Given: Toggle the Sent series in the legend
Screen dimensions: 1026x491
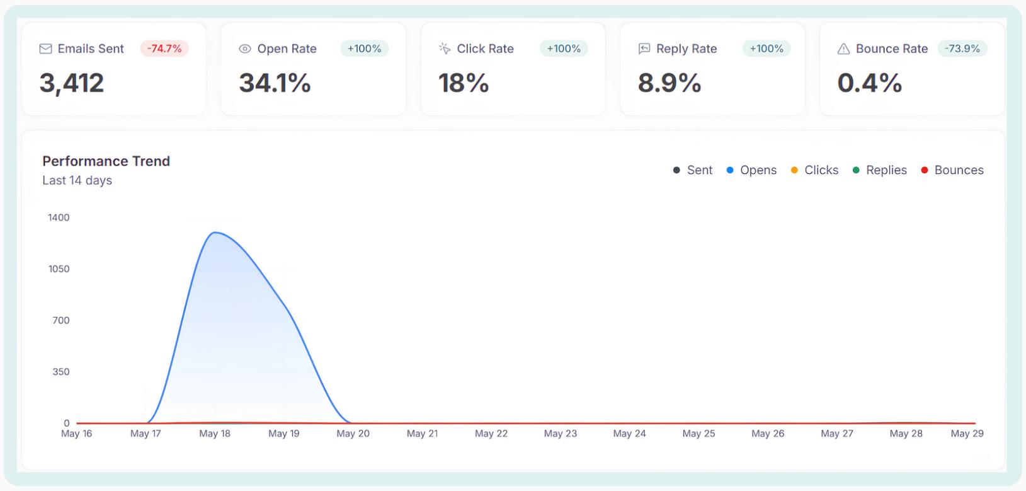Looking at the screenshot, I should click(x=693, y=170).
